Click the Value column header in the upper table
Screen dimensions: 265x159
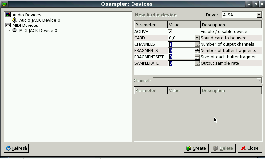(184, 25)
